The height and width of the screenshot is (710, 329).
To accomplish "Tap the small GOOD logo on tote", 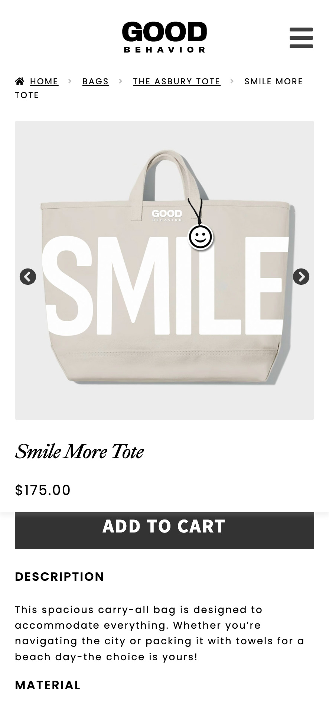I will tap(167, 215).
